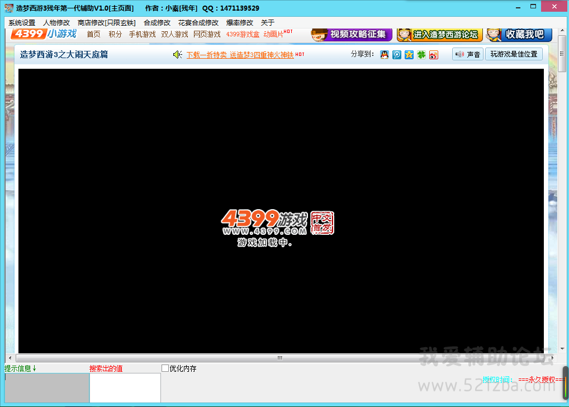Open the 花宴合成修改 menu
Viewport: 569px width, 407px height.
click(x=198, y=23)
